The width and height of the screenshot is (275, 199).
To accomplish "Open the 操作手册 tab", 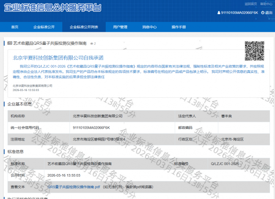I will click(x=179, y=27).
